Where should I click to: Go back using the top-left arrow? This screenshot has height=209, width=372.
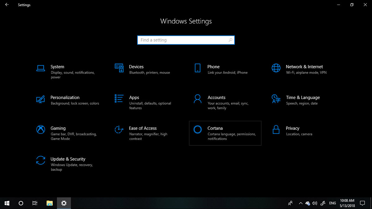tap(7, 5)
